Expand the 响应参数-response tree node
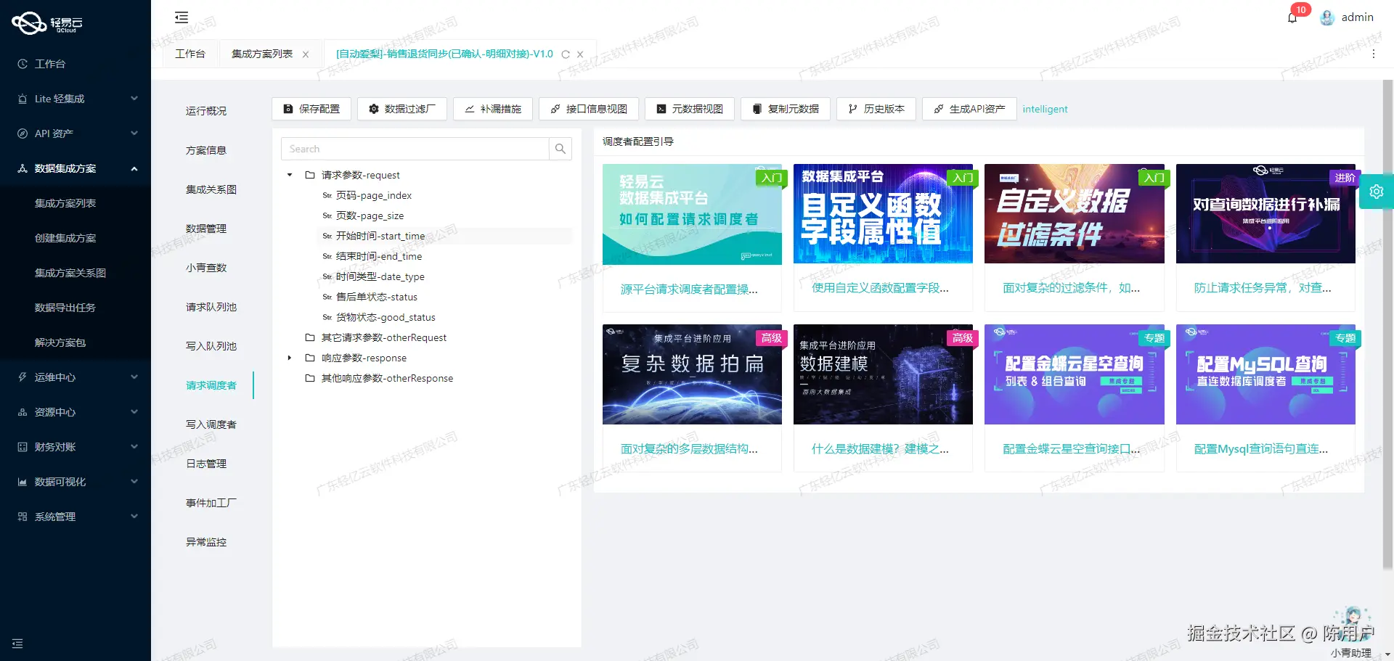 click(x=289, y=358)
